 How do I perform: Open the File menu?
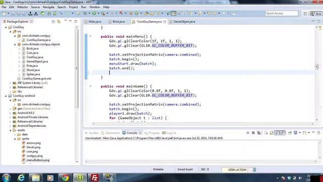tap(4, 7)
